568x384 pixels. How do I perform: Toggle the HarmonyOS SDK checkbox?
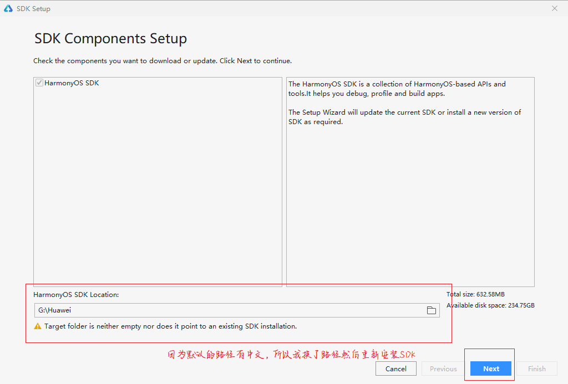(39, 83)
